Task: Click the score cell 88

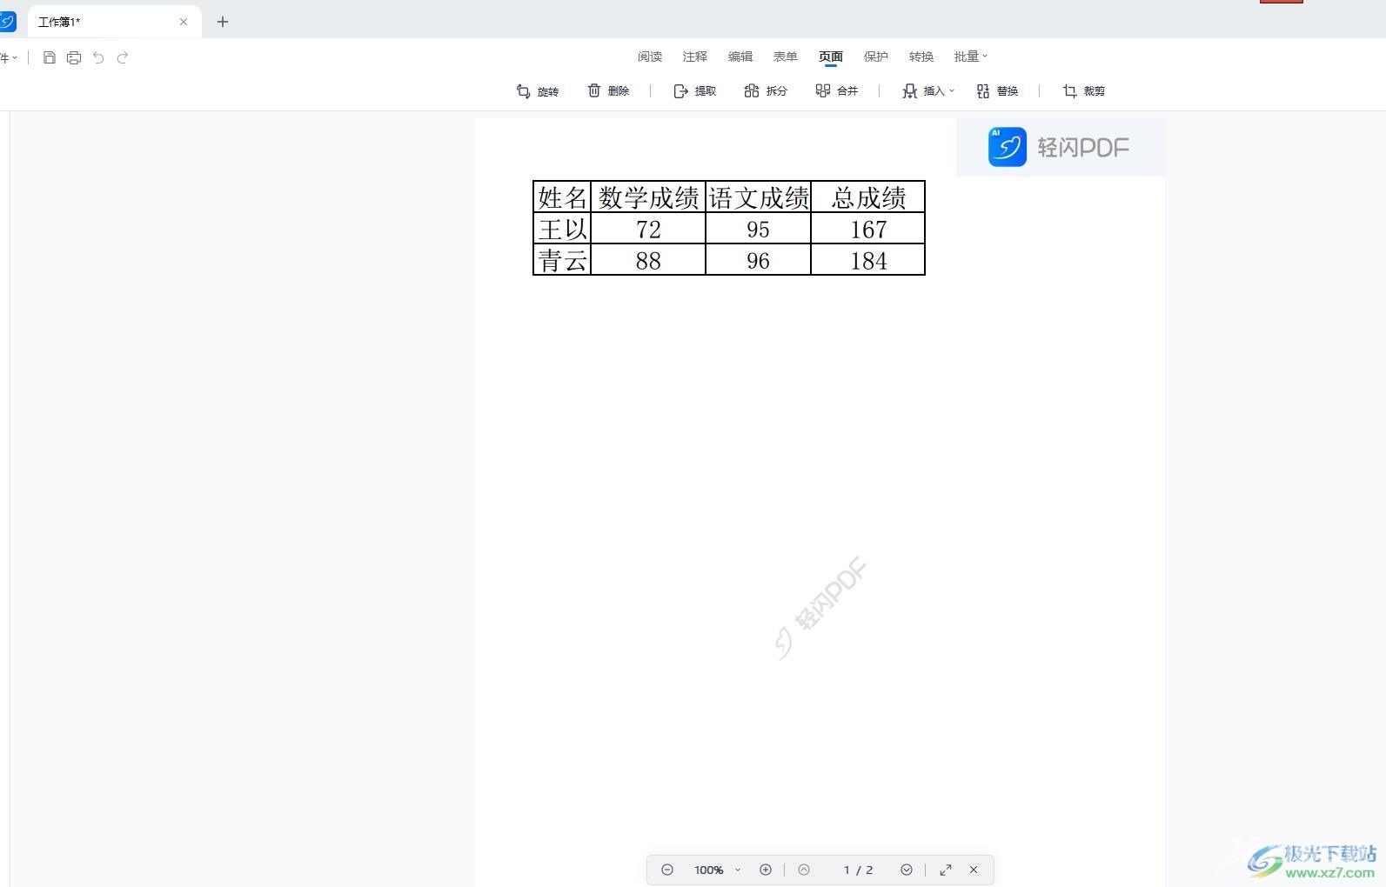Action: pyautogui.click(x=648, y=260)
